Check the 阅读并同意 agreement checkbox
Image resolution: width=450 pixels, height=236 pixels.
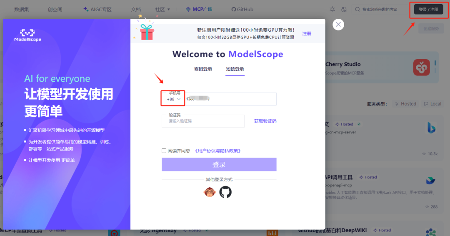tap(164, 151)
